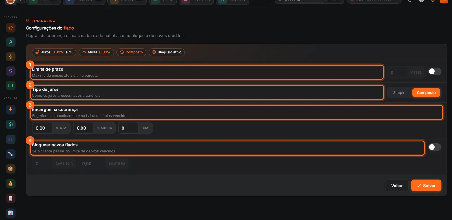Save settings with the Salvar button

(426, 186)
